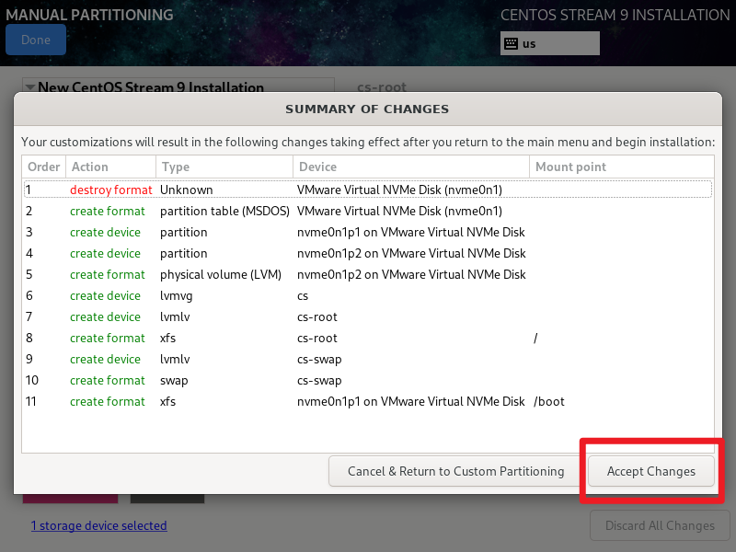Click the SUMMARY OF CHANGES dialog title

click(x=367, y=109)
